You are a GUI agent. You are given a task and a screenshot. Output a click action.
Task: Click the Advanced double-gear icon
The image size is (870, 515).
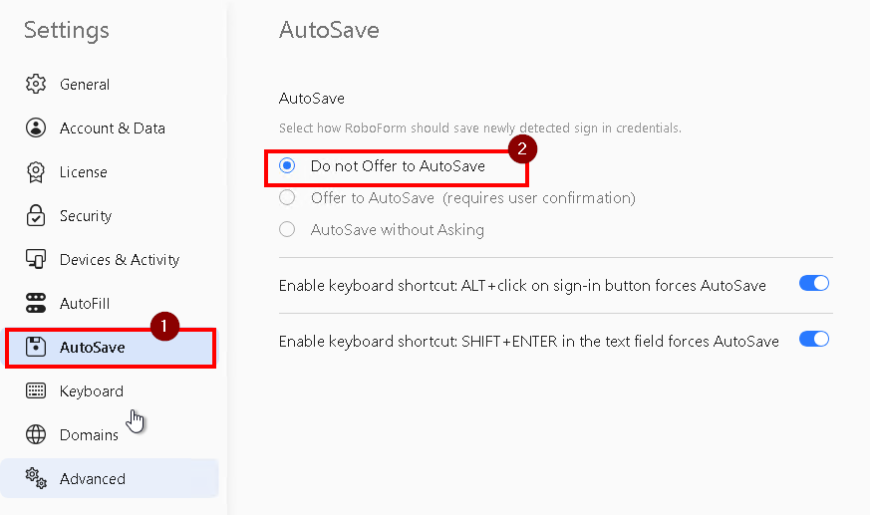[36, 478]
